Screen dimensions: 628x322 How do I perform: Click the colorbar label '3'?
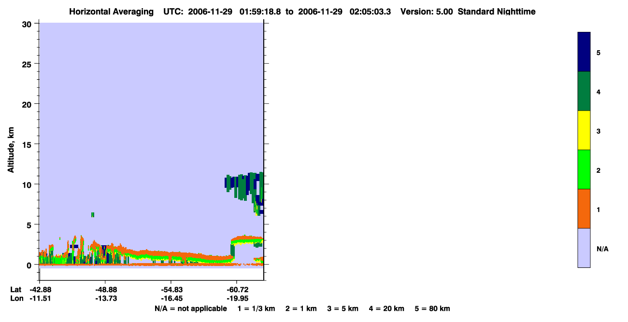click(x=599, y=131)
